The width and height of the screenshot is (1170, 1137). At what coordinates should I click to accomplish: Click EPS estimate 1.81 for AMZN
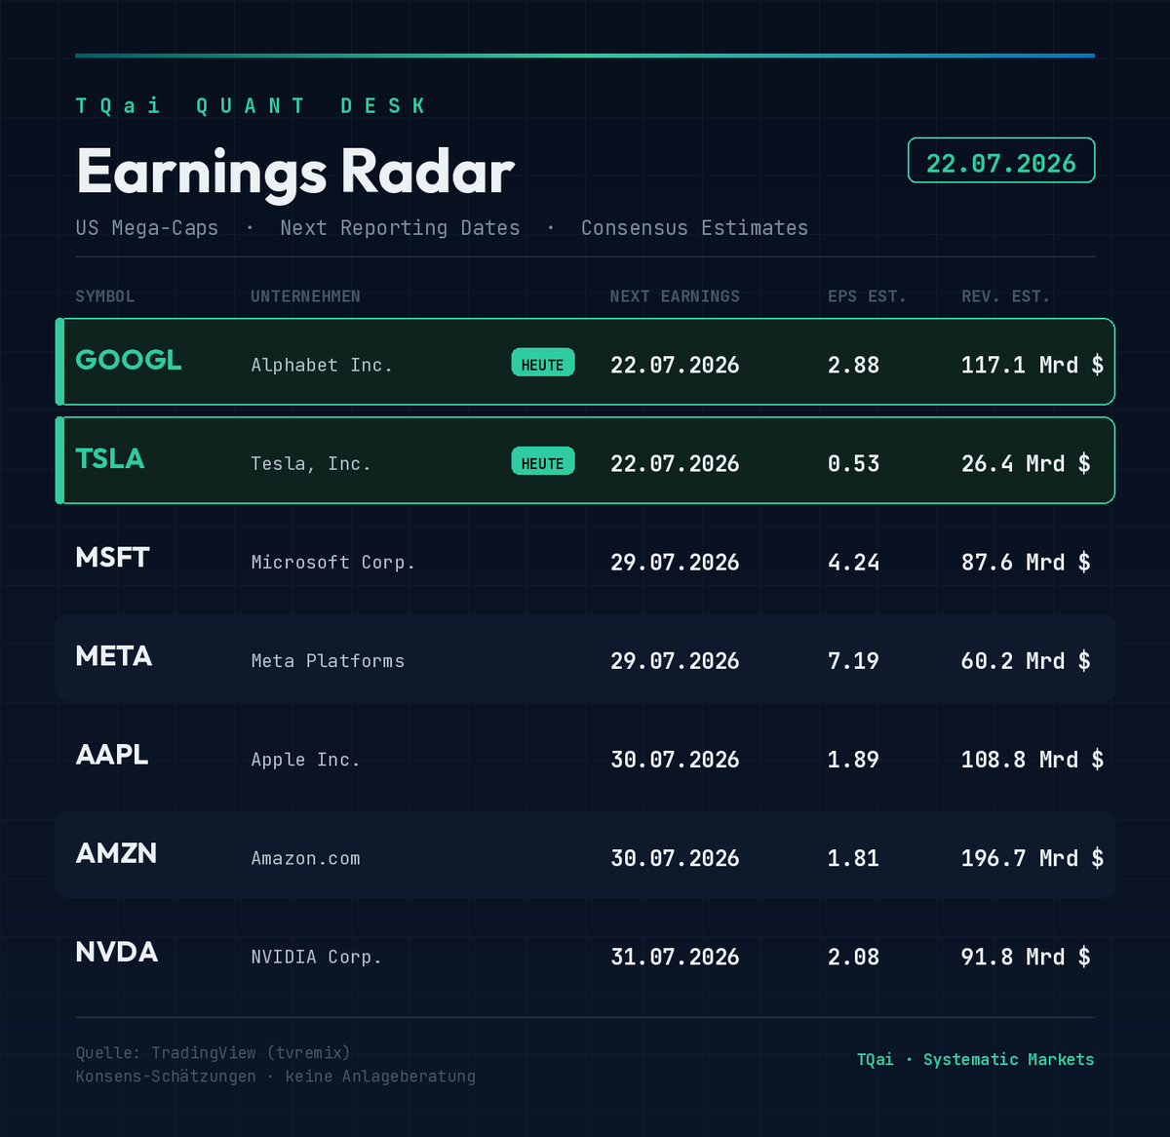point(854,858)
